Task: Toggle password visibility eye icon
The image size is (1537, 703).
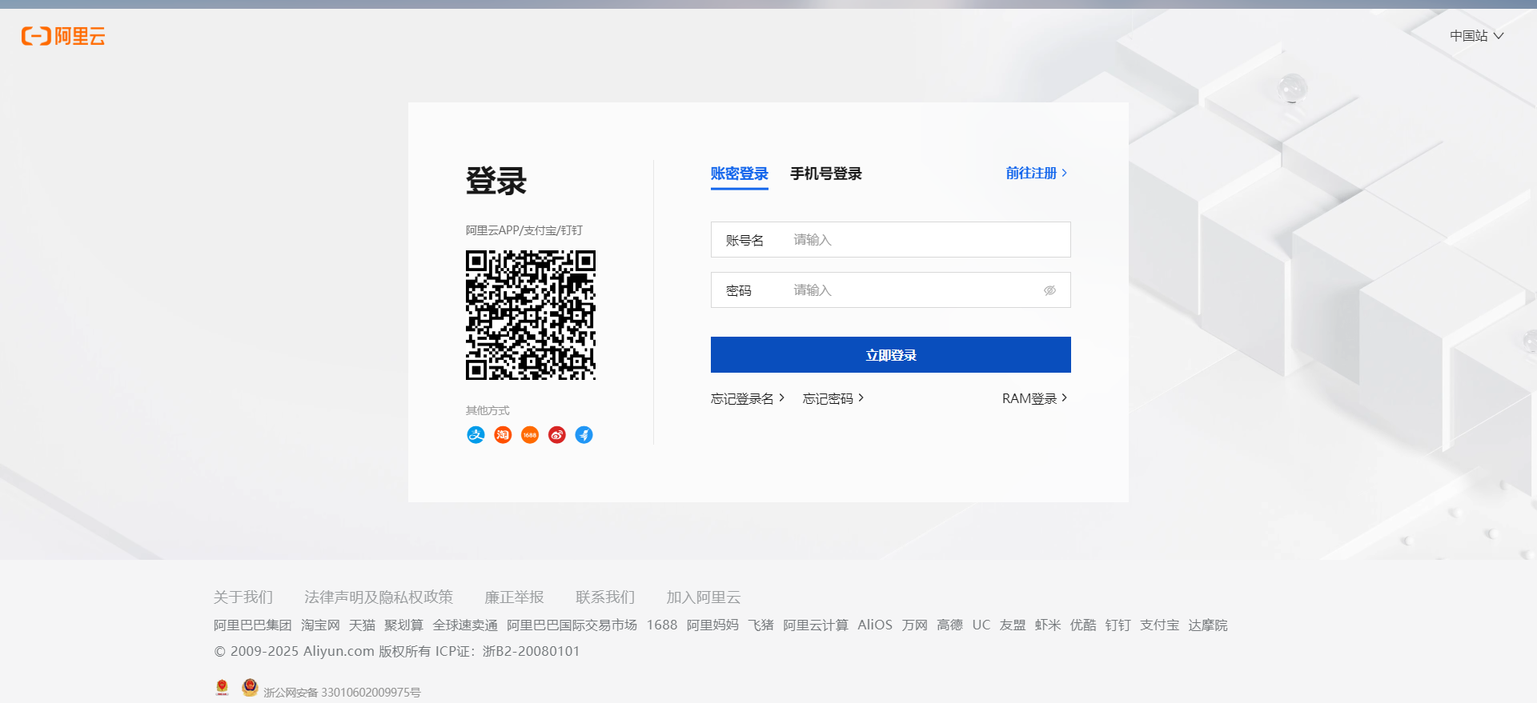Action: [1049, 290]
